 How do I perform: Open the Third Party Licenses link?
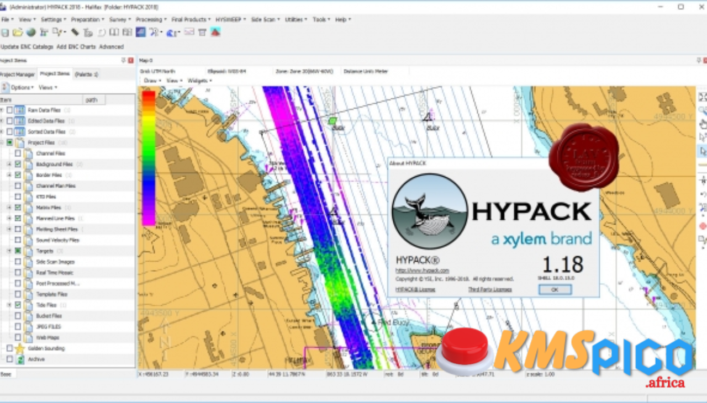[x=490, y=289]
